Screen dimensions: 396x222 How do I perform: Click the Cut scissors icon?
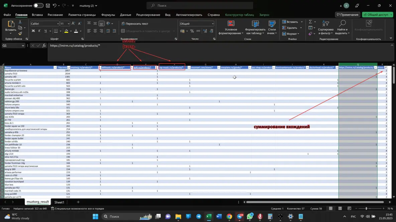pos(20,22)
